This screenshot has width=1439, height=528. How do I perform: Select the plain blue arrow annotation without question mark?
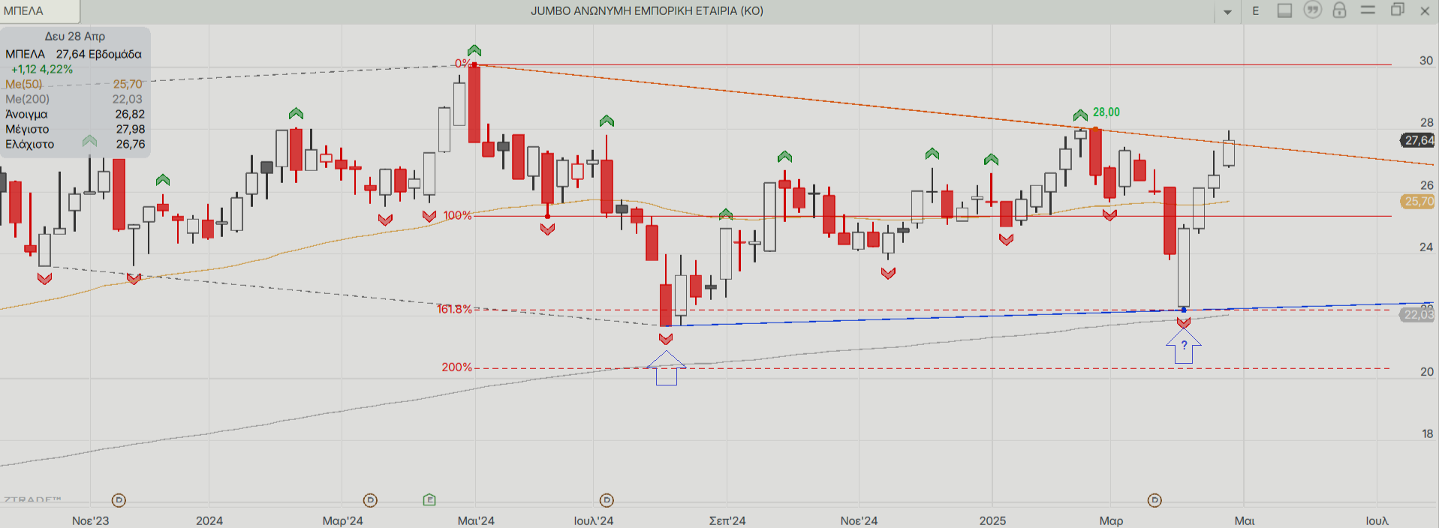pos(666,368)
